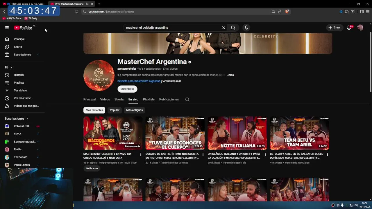Open the TikFinity bookmark
This screenshot has height=209, width=372.
point(31,18)
